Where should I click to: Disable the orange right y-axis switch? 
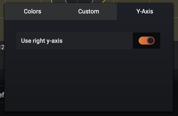click(x=147, y=41)
